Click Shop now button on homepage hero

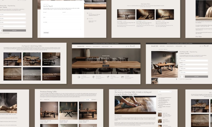pos(106,66)
